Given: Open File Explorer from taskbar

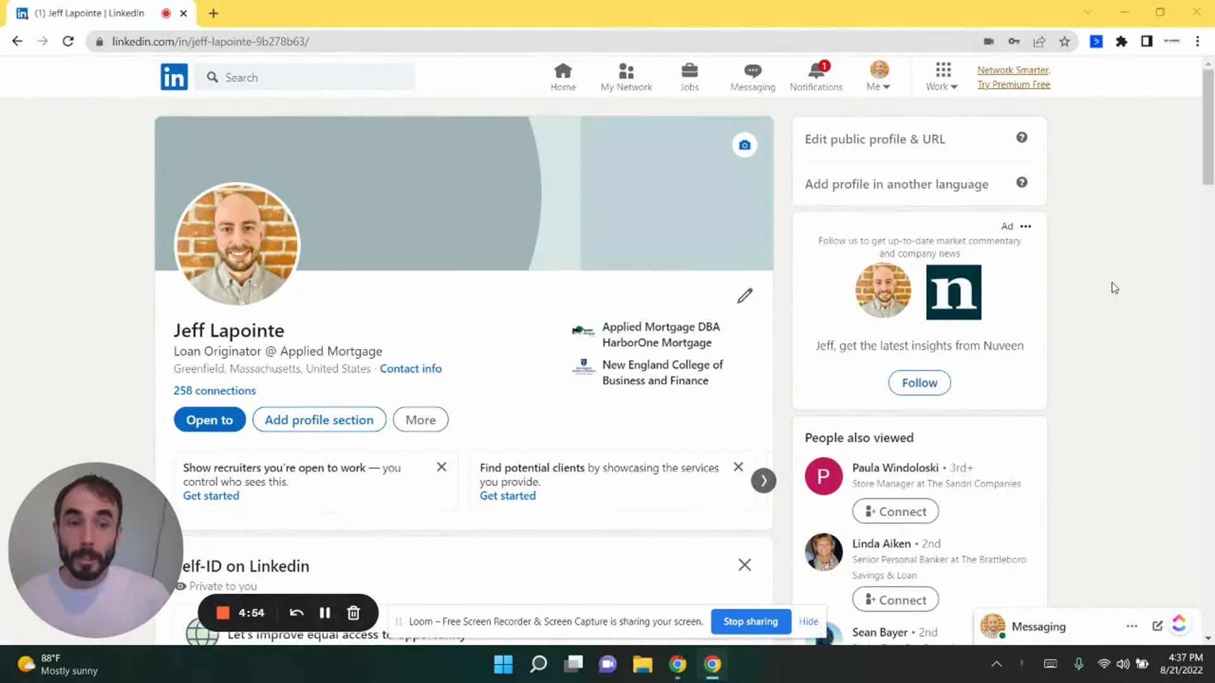Looking at the screenshot, I should (x=642, y=664).
